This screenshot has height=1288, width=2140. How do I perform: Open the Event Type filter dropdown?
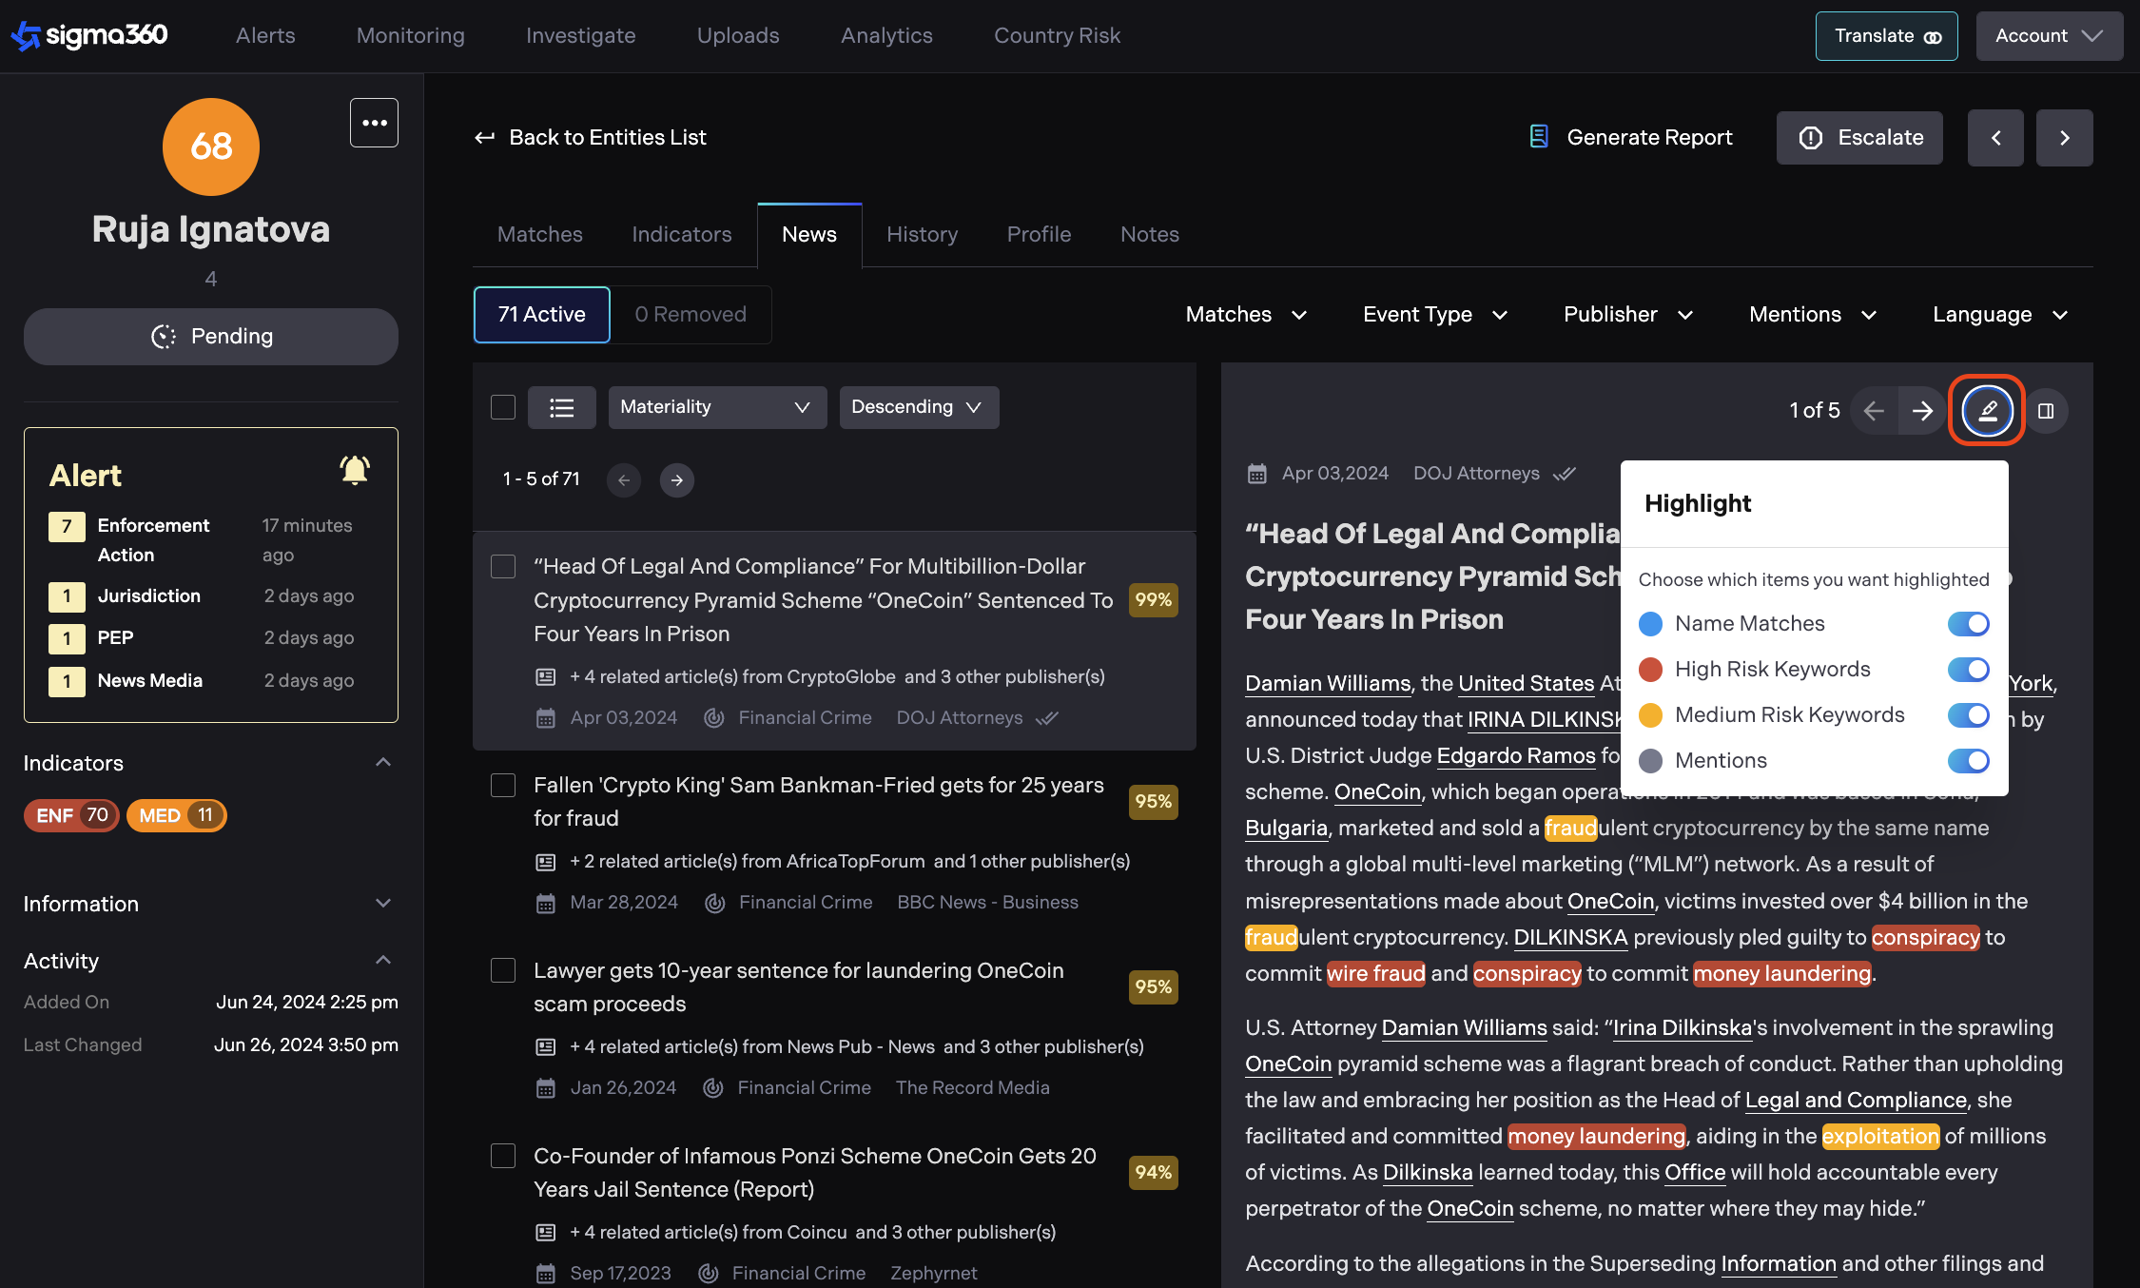tap(1434, 315)
